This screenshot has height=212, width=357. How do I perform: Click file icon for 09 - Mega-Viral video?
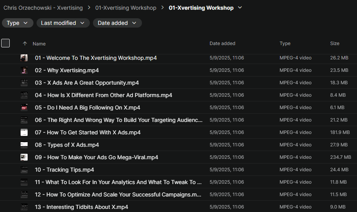pyautogui.click(x=24, y=157)
